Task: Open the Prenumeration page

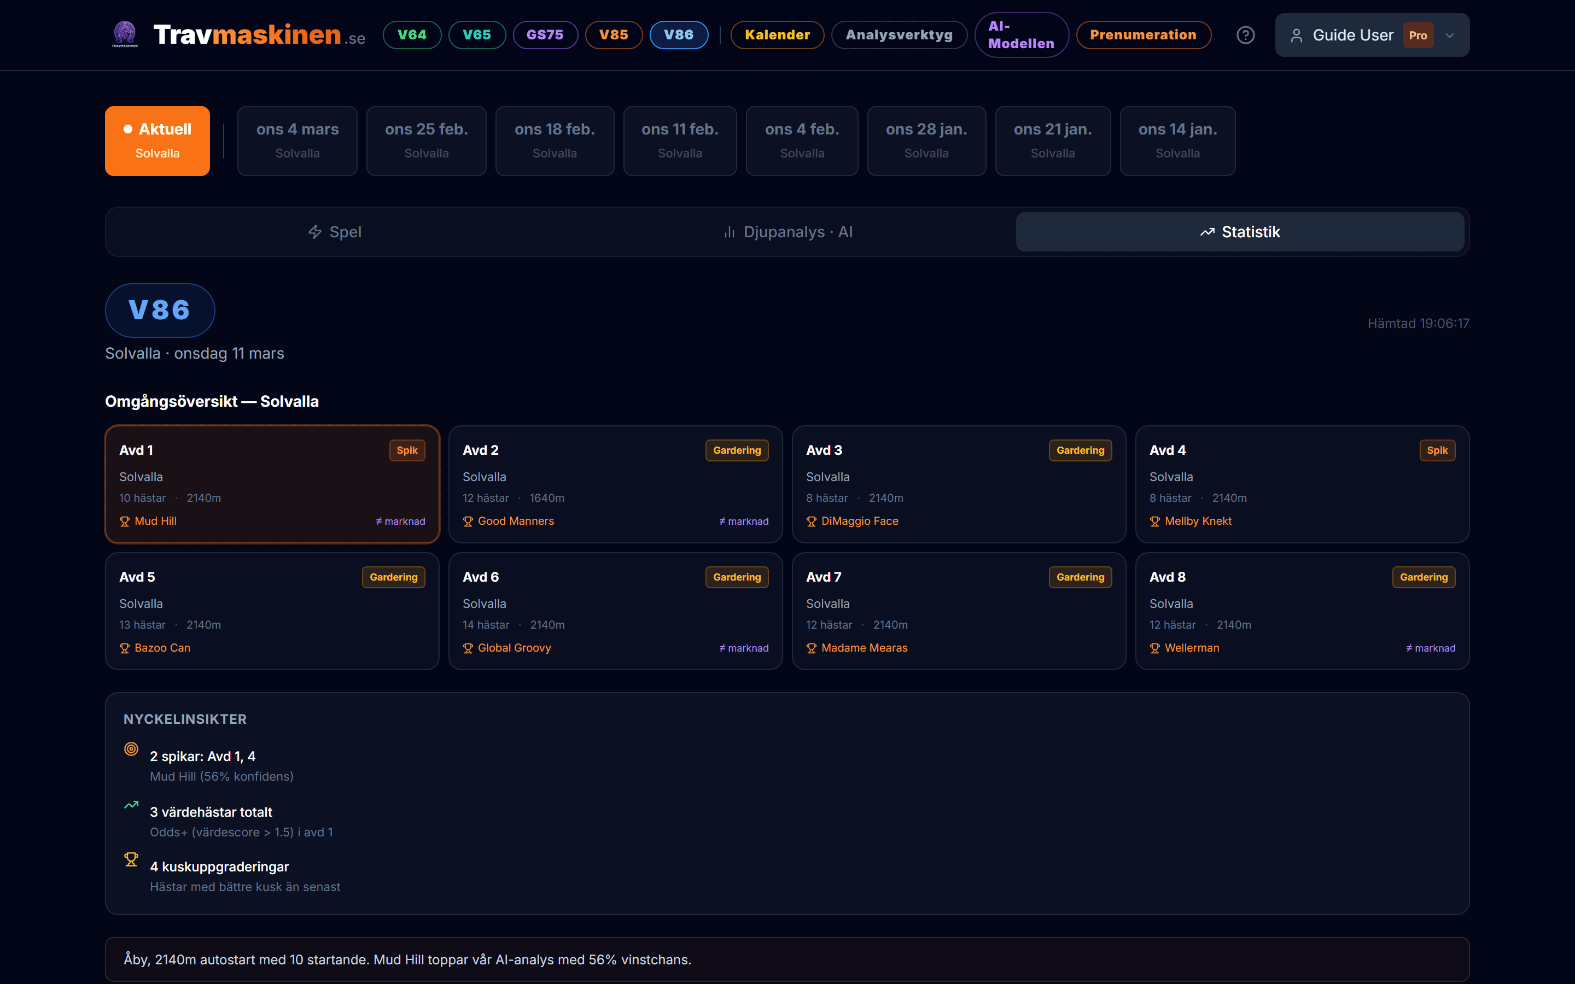Action: [1143, 35]
